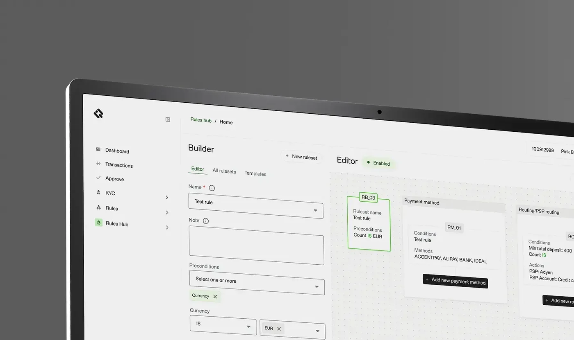Select Rules Hub in the sidebar
The width and height of the screenshot is (574, 340).
coord(117,224)
